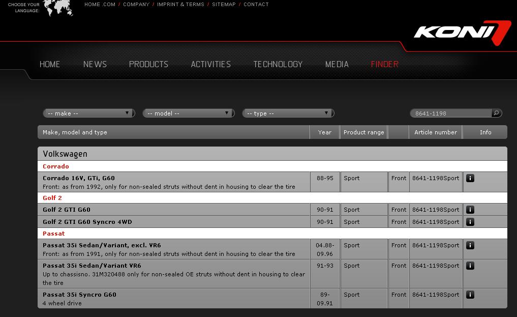Screen dimensions: 517x317
Task: View info for Passat 35i Sedan/Variant VR6
Action: click(x=470, y=266)
